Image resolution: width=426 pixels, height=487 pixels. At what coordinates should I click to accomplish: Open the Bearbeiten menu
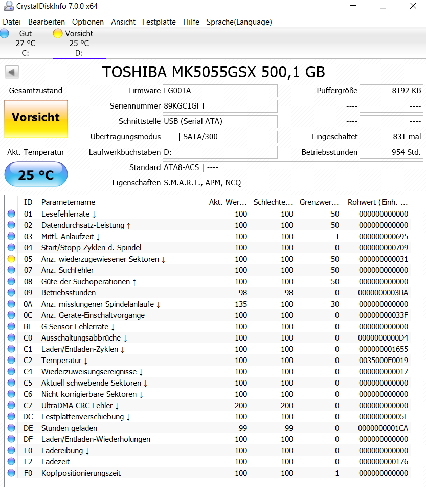point(47,22)
